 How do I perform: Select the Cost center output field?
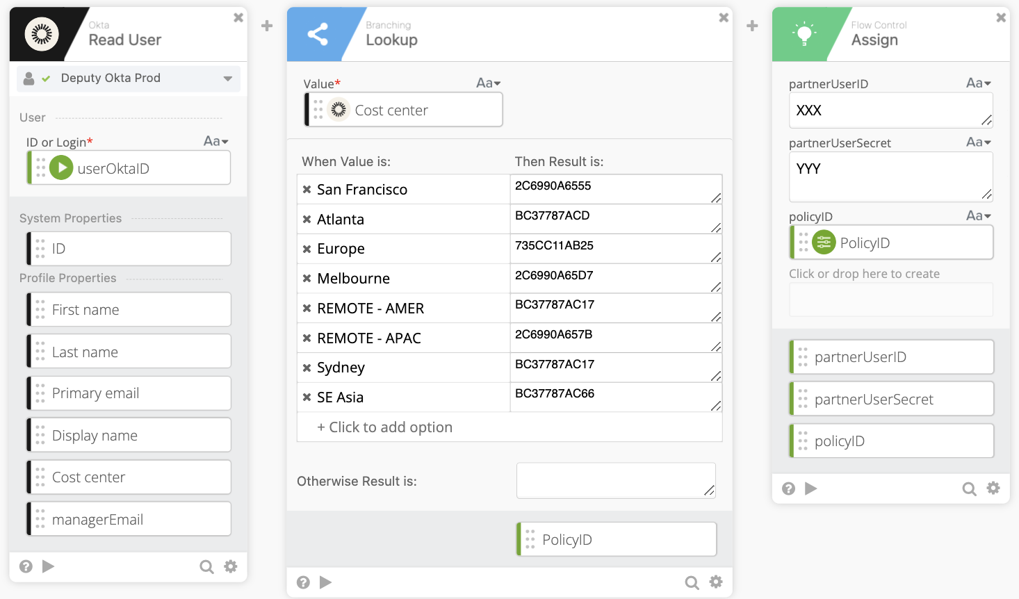[x=129, y=477]
